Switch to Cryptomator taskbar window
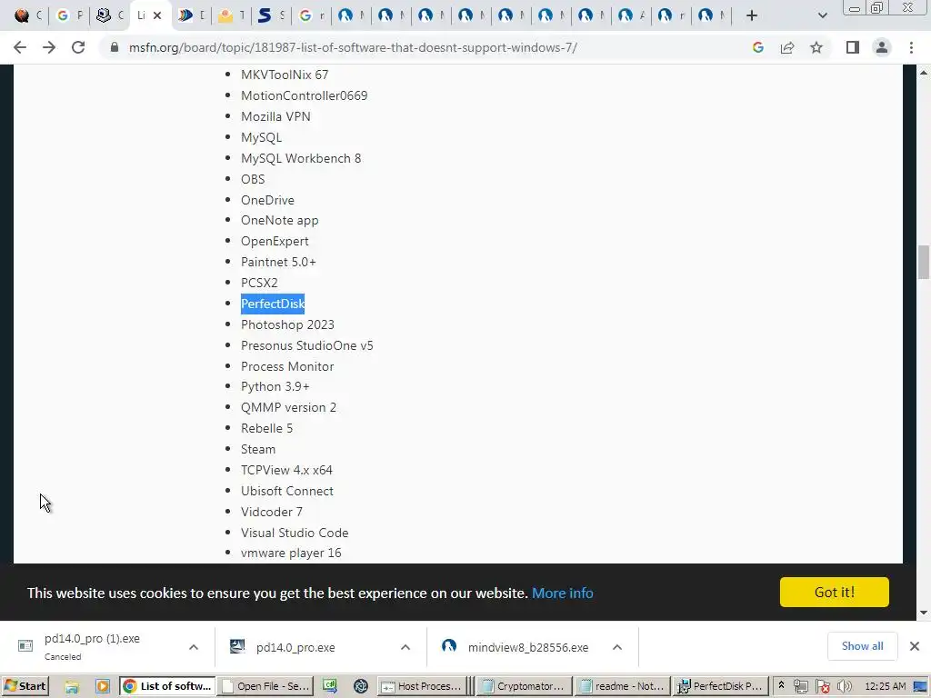The height and width of the screenshot is (698, 931). click(x=523, y=686)
